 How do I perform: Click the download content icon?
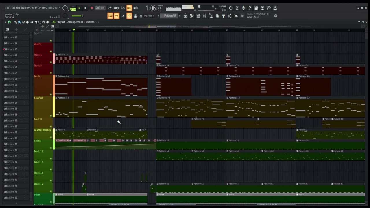[275, 8]
